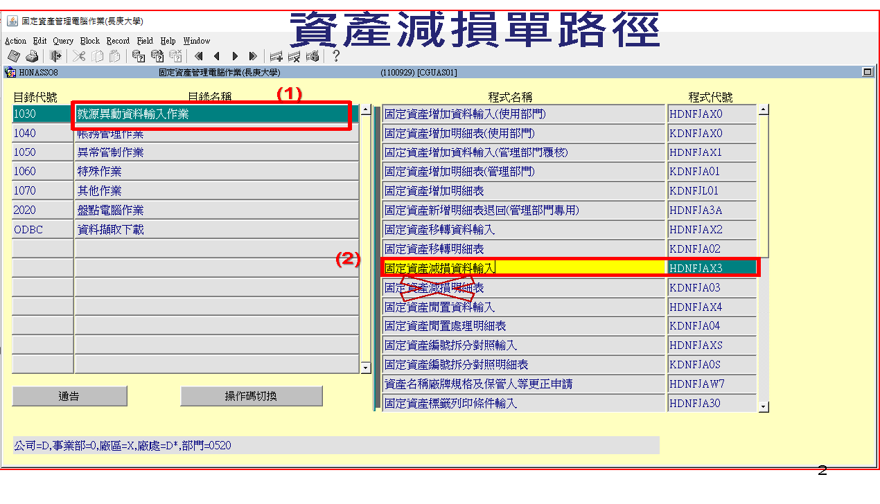Click the Print toolbar icon
This screenshot has height=504, width=880.
[x=31, y=56]
